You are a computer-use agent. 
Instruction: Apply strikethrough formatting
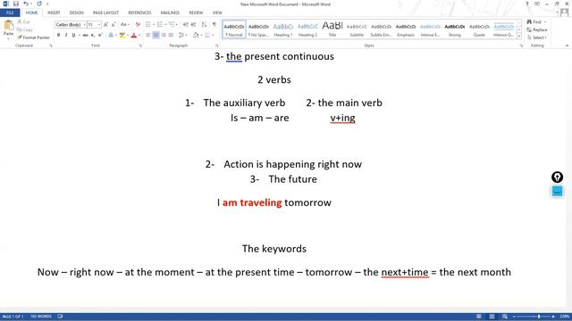click(85, 35)
